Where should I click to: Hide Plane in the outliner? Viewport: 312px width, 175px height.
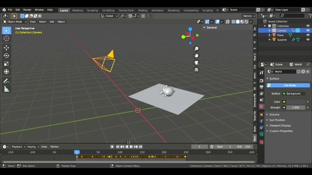tap(308, 35)
